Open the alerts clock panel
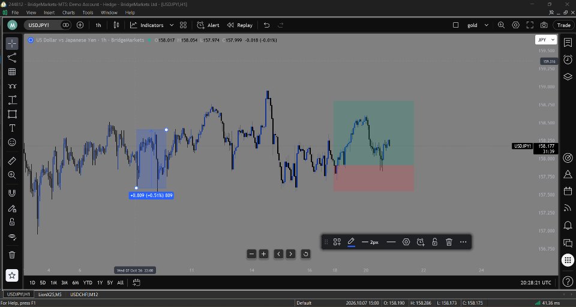This screenshot has width=576, height=307. [x=568, y=59]
